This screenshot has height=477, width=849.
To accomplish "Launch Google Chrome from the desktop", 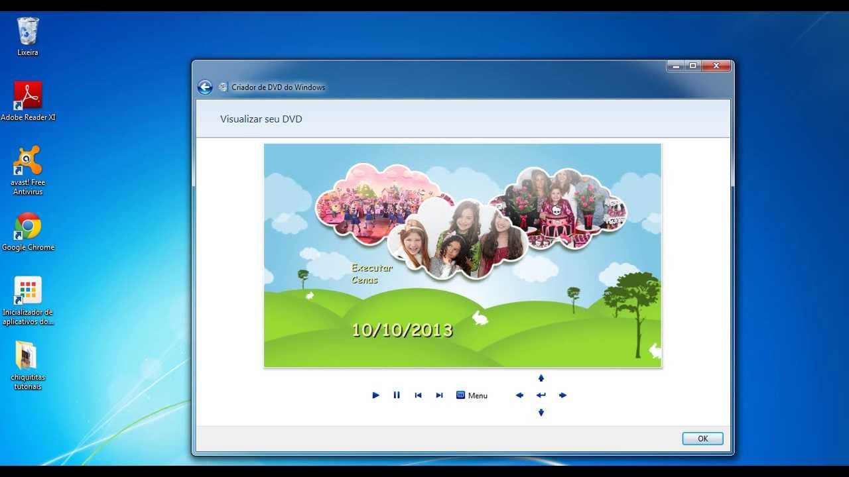I will tap(28, 232).
